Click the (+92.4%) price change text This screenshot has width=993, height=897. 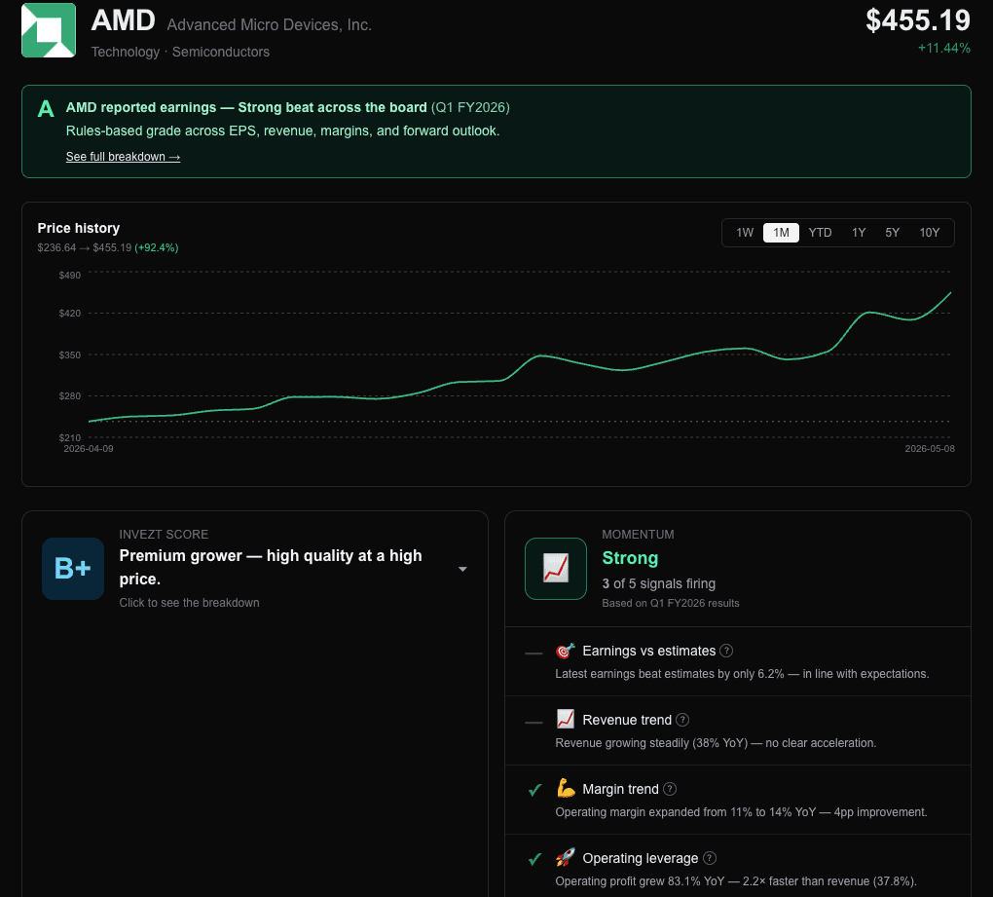(157, 247)
